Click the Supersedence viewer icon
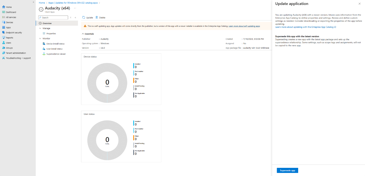 (44, 54)
